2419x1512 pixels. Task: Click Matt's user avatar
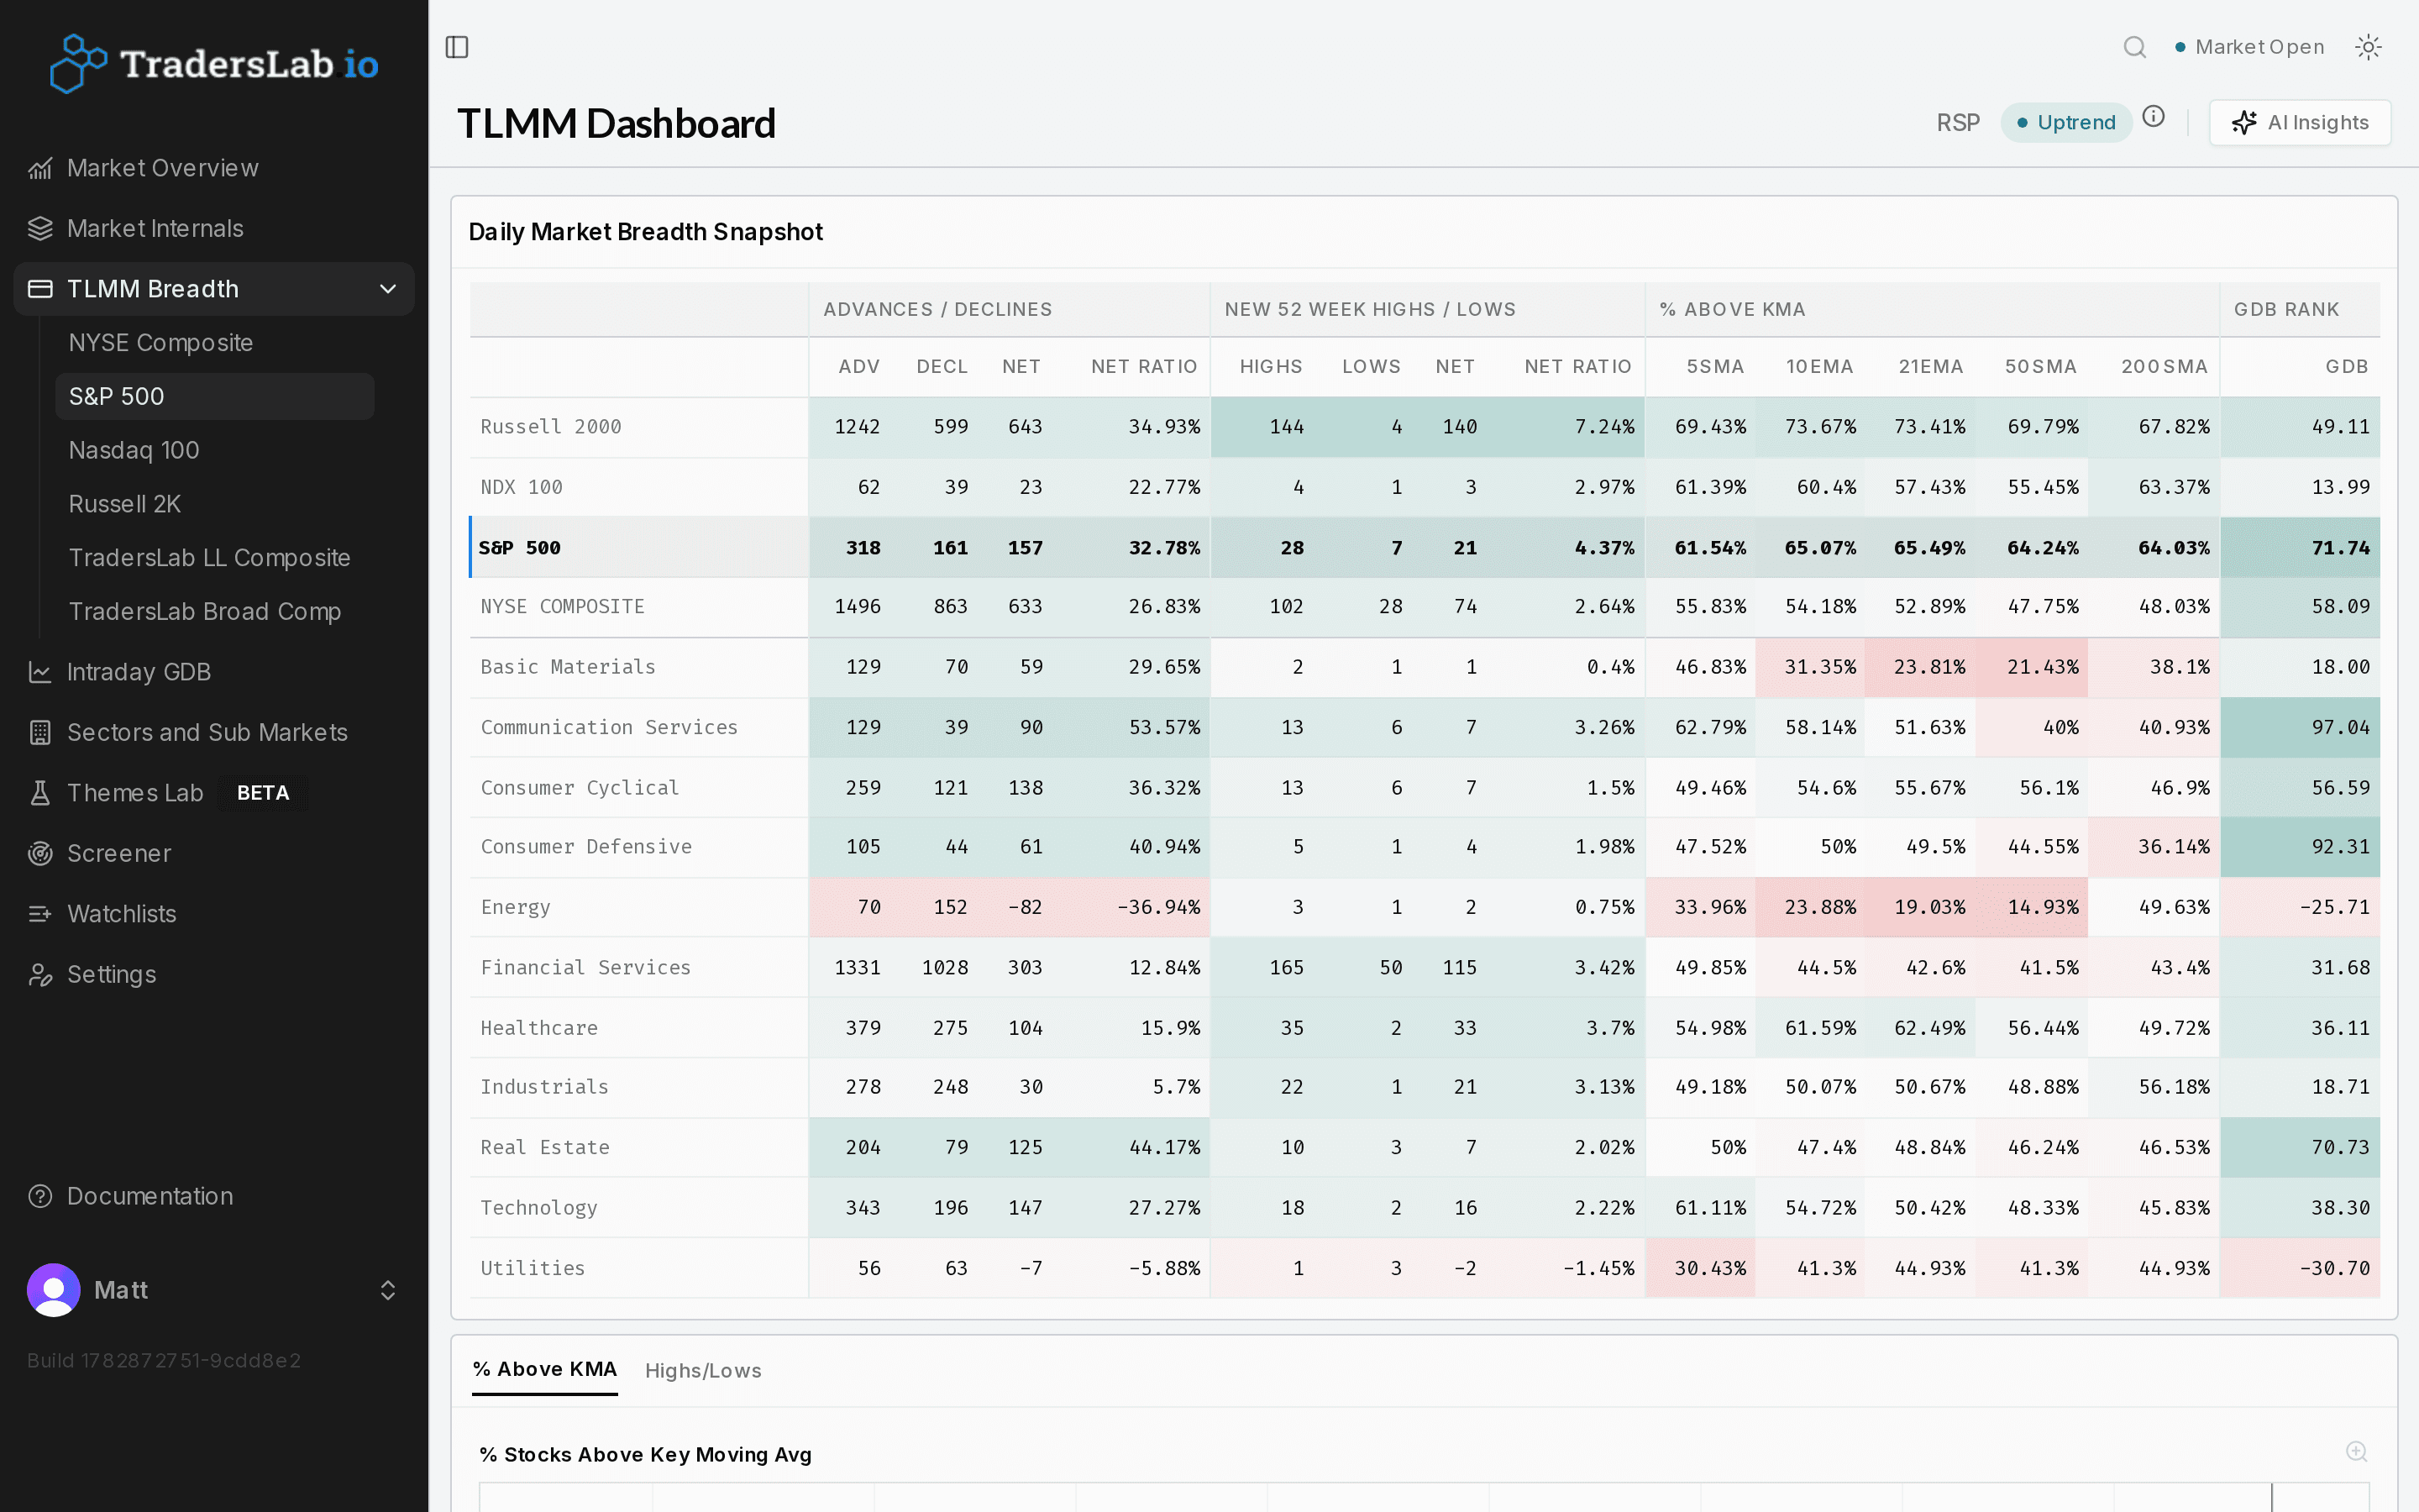click(54, 1290)
